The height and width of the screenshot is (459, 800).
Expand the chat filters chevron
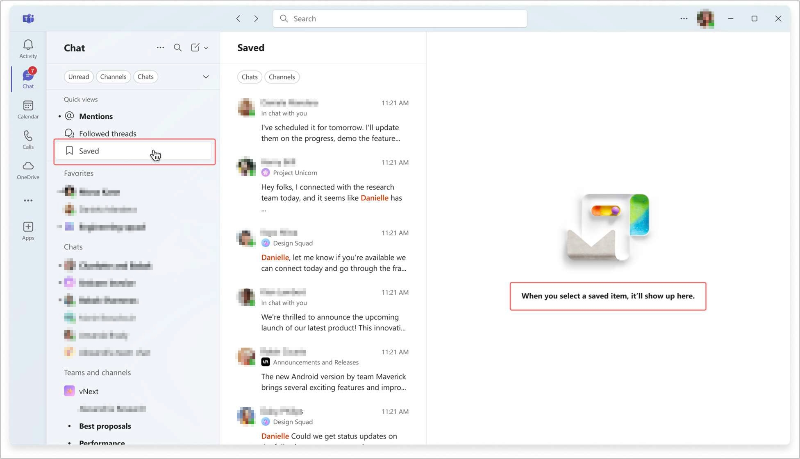(206, 77)
